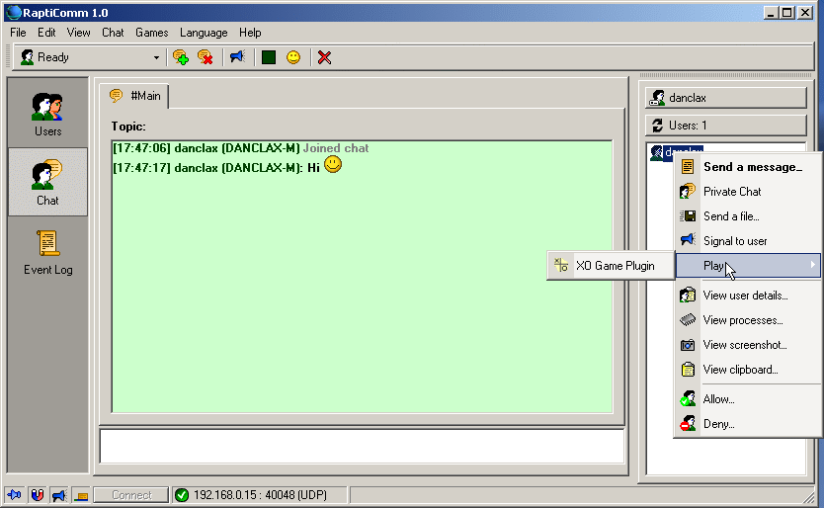
Task: Choose View user details in context menu
Action: coord(748,296)
